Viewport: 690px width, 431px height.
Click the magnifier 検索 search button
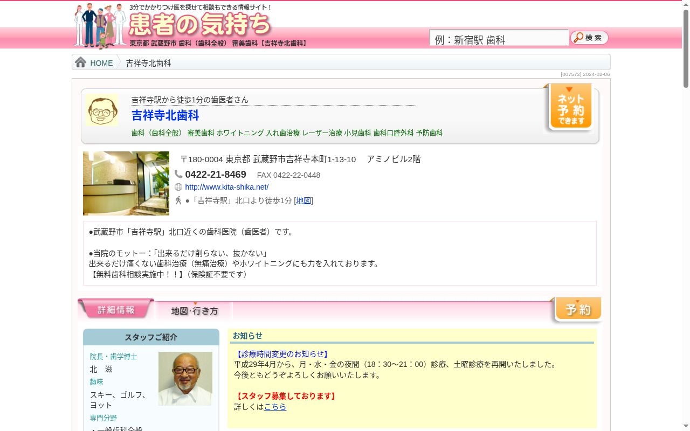pos(589,38)
